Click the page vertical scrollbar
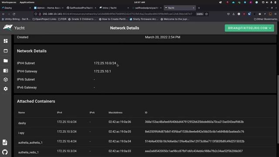279x157 pixels. pos(278,109)
